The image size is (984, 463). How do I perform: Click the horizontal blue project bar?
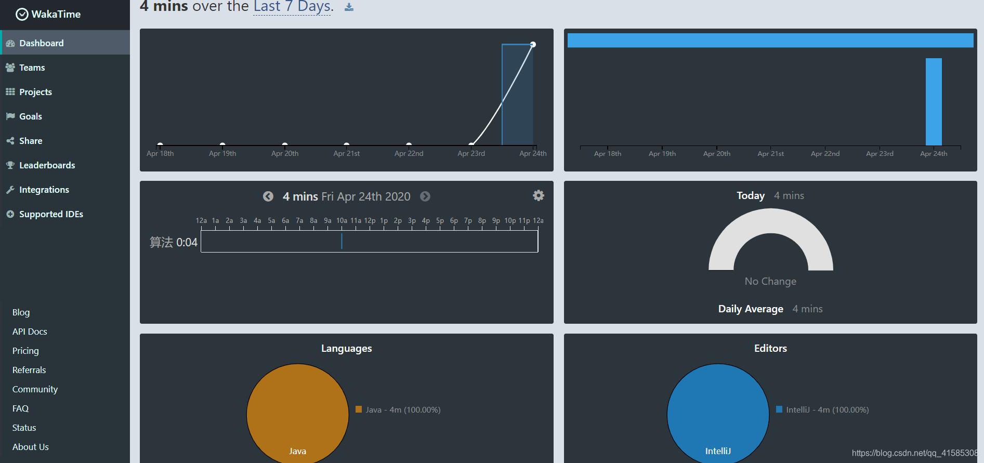pyautogui.click(x=770, y=41)
